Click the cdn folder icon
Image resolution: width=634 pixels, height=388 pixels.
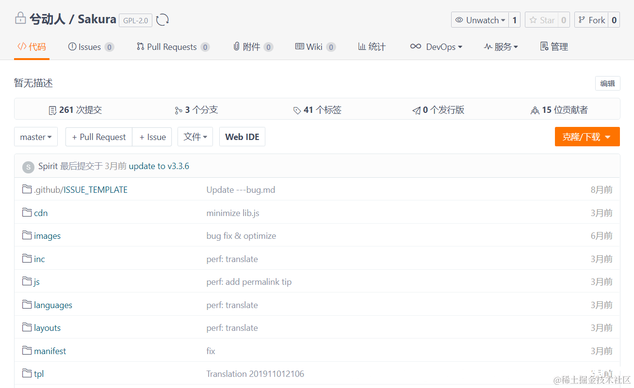point(27,212)
